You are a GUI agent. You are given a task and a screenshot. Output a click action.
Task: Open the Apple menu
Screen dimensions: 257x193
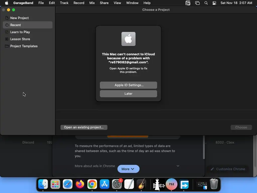7,3
